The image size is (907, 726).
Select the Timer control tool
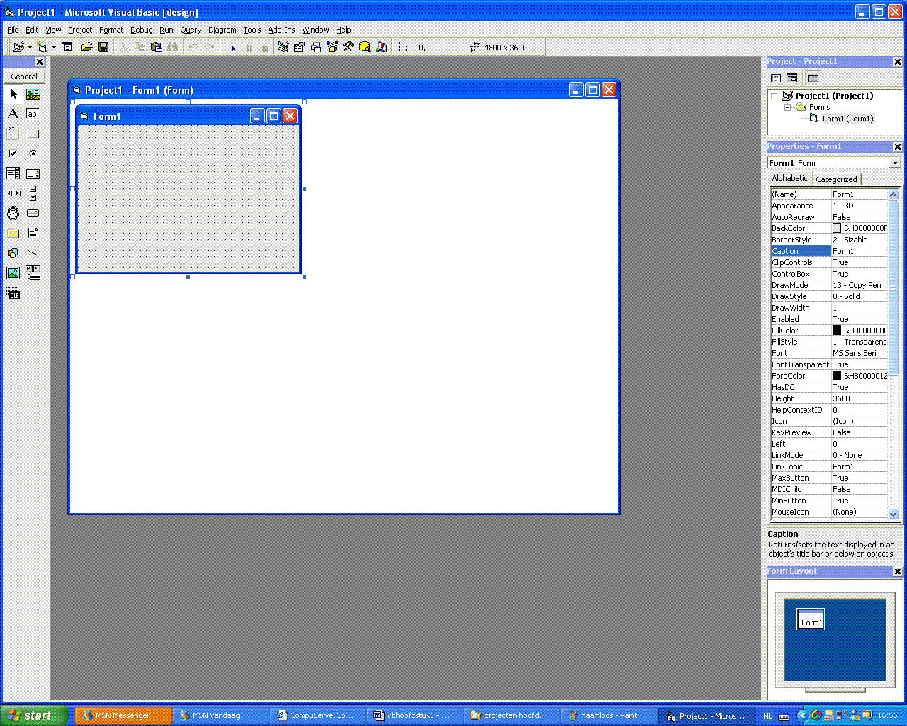pos(13,213)
